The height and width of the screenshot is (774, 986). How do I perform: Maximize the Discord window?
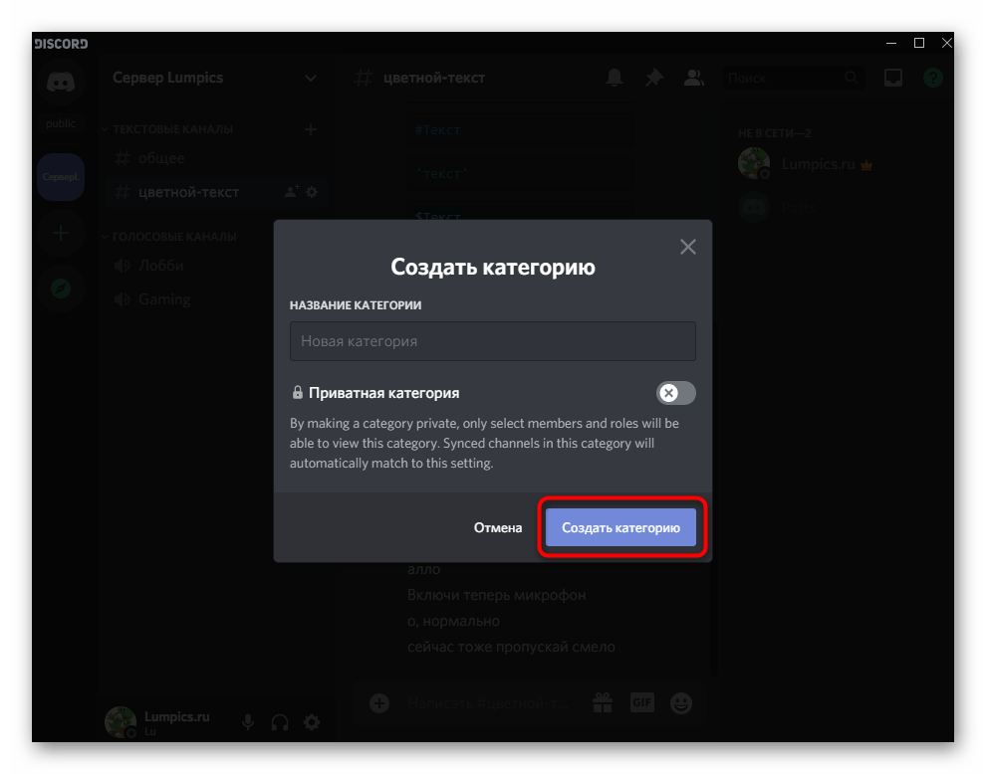click(918, 43)
